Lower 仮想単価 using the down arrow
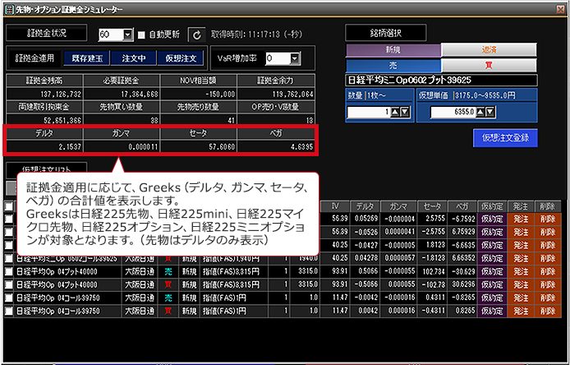 pyautogui.click(x=490, y=112)
